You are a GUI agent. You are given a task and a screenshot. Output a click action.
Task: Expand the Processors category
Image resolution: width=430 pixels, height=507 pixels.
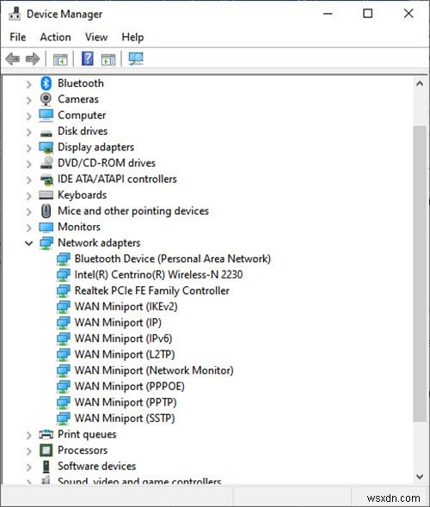(28, 451)
